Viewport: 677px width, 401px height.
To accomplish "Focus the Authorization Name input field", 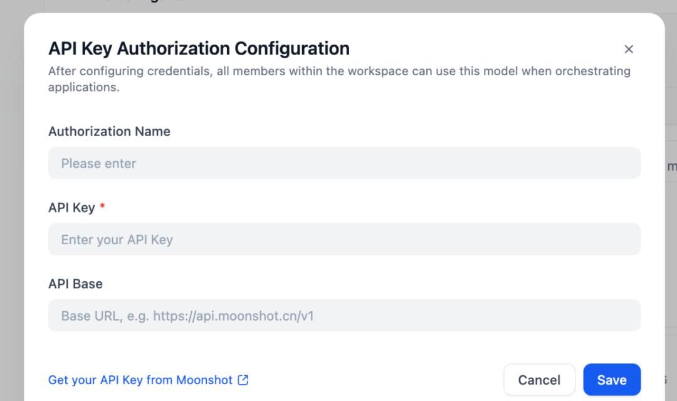I will [344, 163].
